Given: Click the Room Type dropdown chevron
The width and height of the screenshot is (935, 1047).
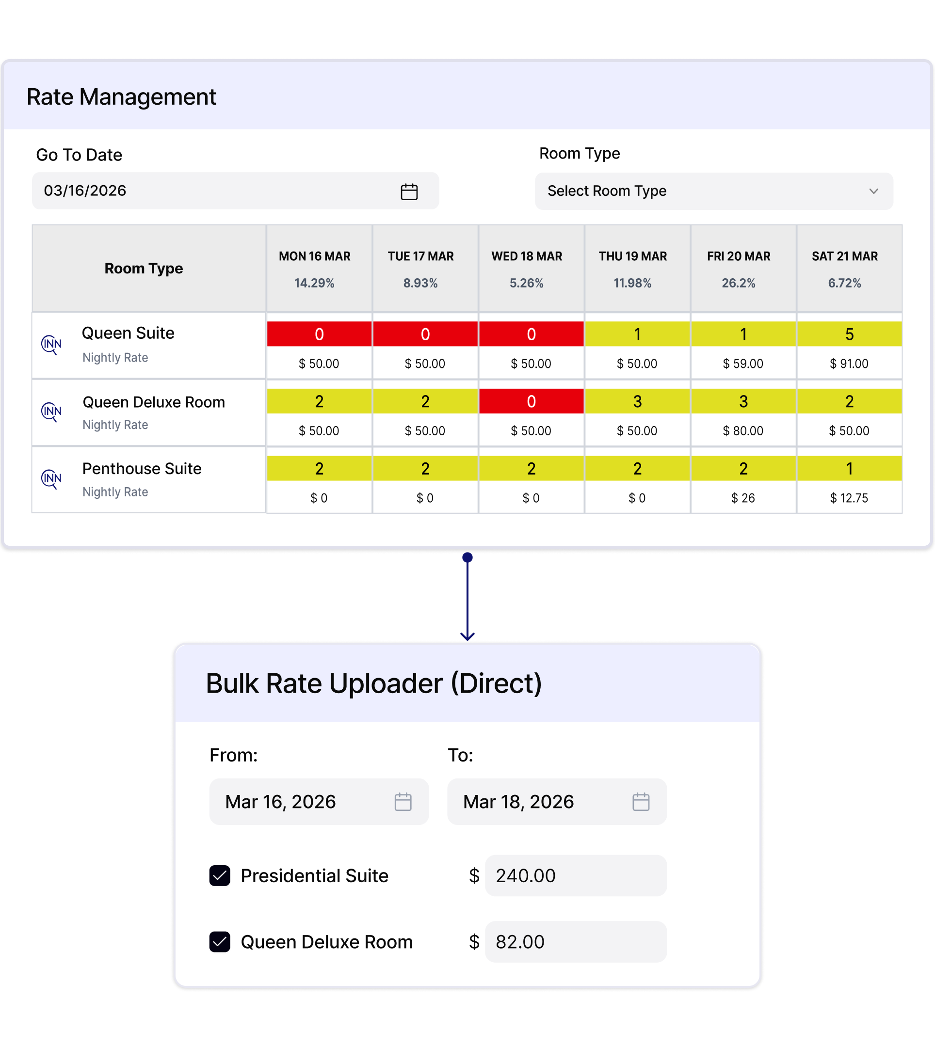Looking at the screenshot, I should [873, 191].
